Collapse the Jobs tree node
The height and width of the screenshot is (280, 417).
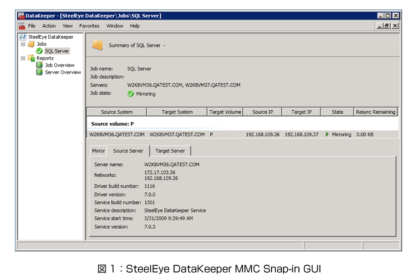pyautogui.click(x=23, y=44)
